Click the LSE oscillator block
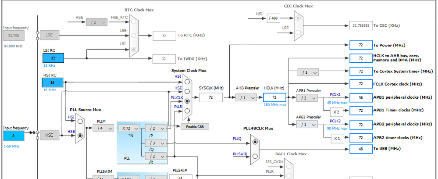Viewport: 438px width, 179px height. pos(50,35)
